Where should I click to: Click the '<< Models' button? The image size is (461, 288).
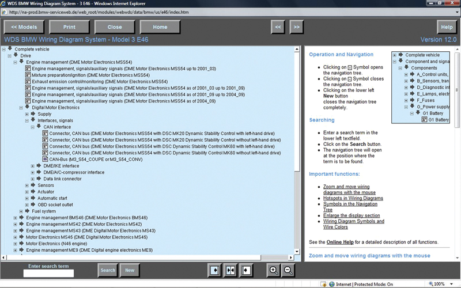click(24, 27)
